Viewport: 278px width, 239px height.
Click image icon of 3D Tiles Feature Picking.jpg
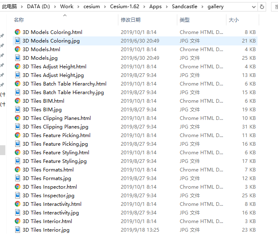coord(17,144)
